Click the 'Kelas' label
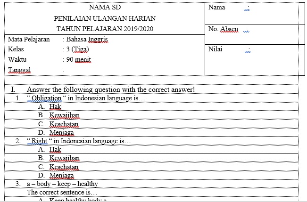 (16, 49)
